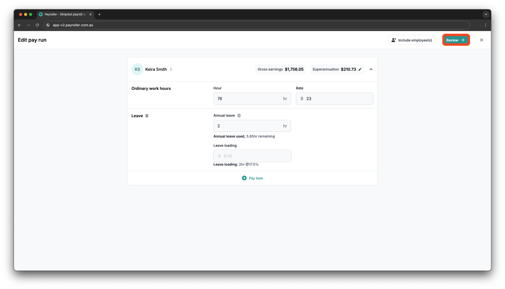505x289 pixels.
Task: Click the Gross earnings $1,756.05 badge
Action: pyautogui.click(x=281, y=69)
